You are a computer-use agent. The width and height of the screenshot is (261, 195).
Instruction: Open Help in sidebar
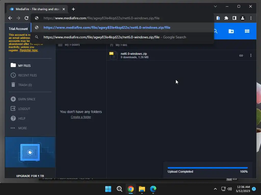pos(22,118)
